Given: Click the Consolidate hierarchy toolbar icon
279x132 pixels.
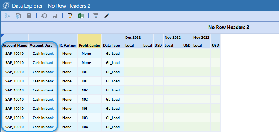Looking at the screenshot, I should [8, 16].
